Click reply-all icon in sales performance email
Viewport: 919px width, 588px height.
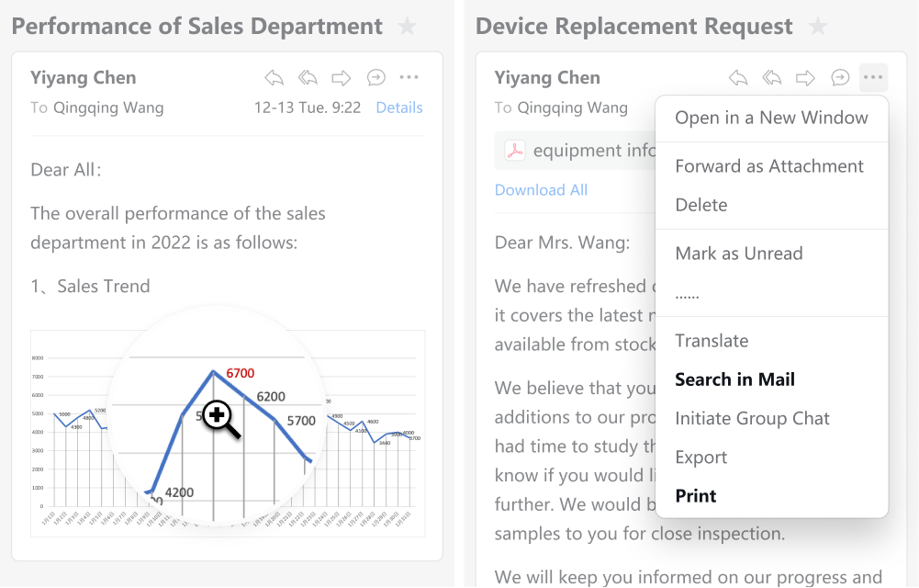tap(308, 78)
